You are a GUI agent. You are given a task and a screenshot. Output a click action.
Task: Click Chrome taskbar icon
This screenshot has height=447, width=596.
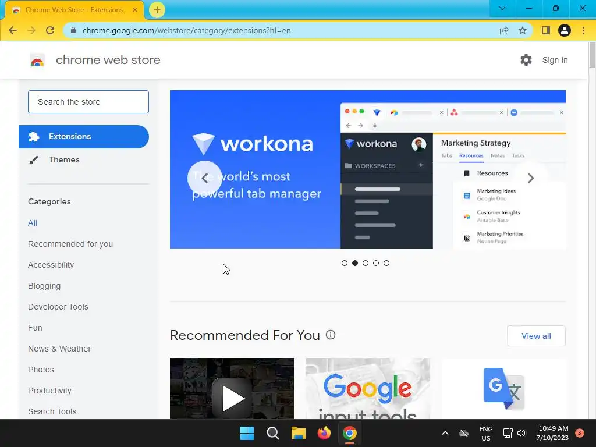pos(350,433)
